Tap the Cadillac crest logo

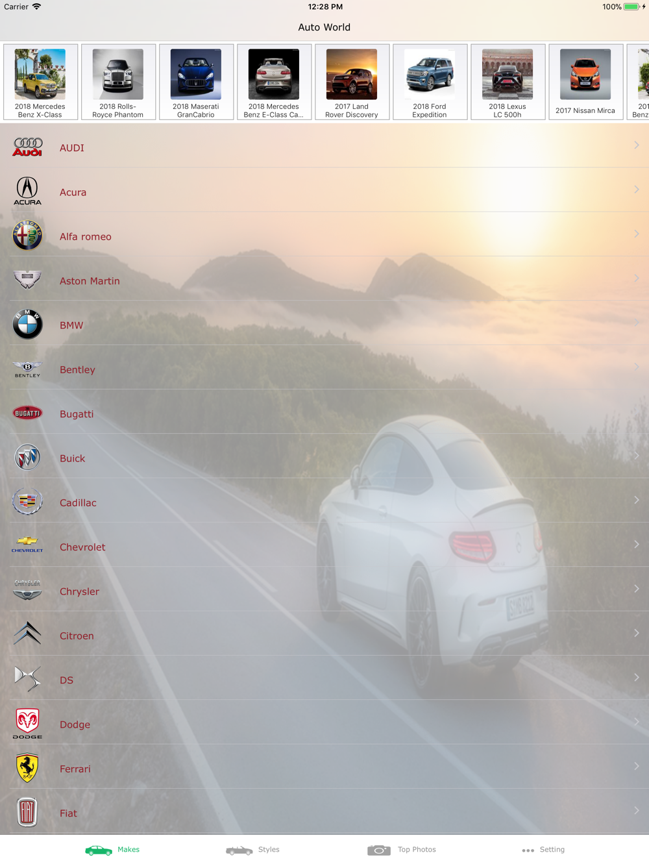click(27, 502)
